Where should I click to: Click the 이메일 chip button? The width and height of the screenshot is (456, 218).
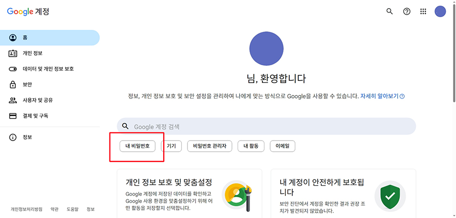pyautogui.click(x=283, y=146)
